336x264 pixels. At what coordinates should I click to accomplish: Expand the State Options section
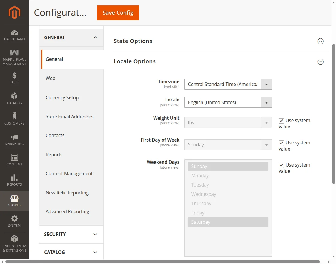click(320, 41)
